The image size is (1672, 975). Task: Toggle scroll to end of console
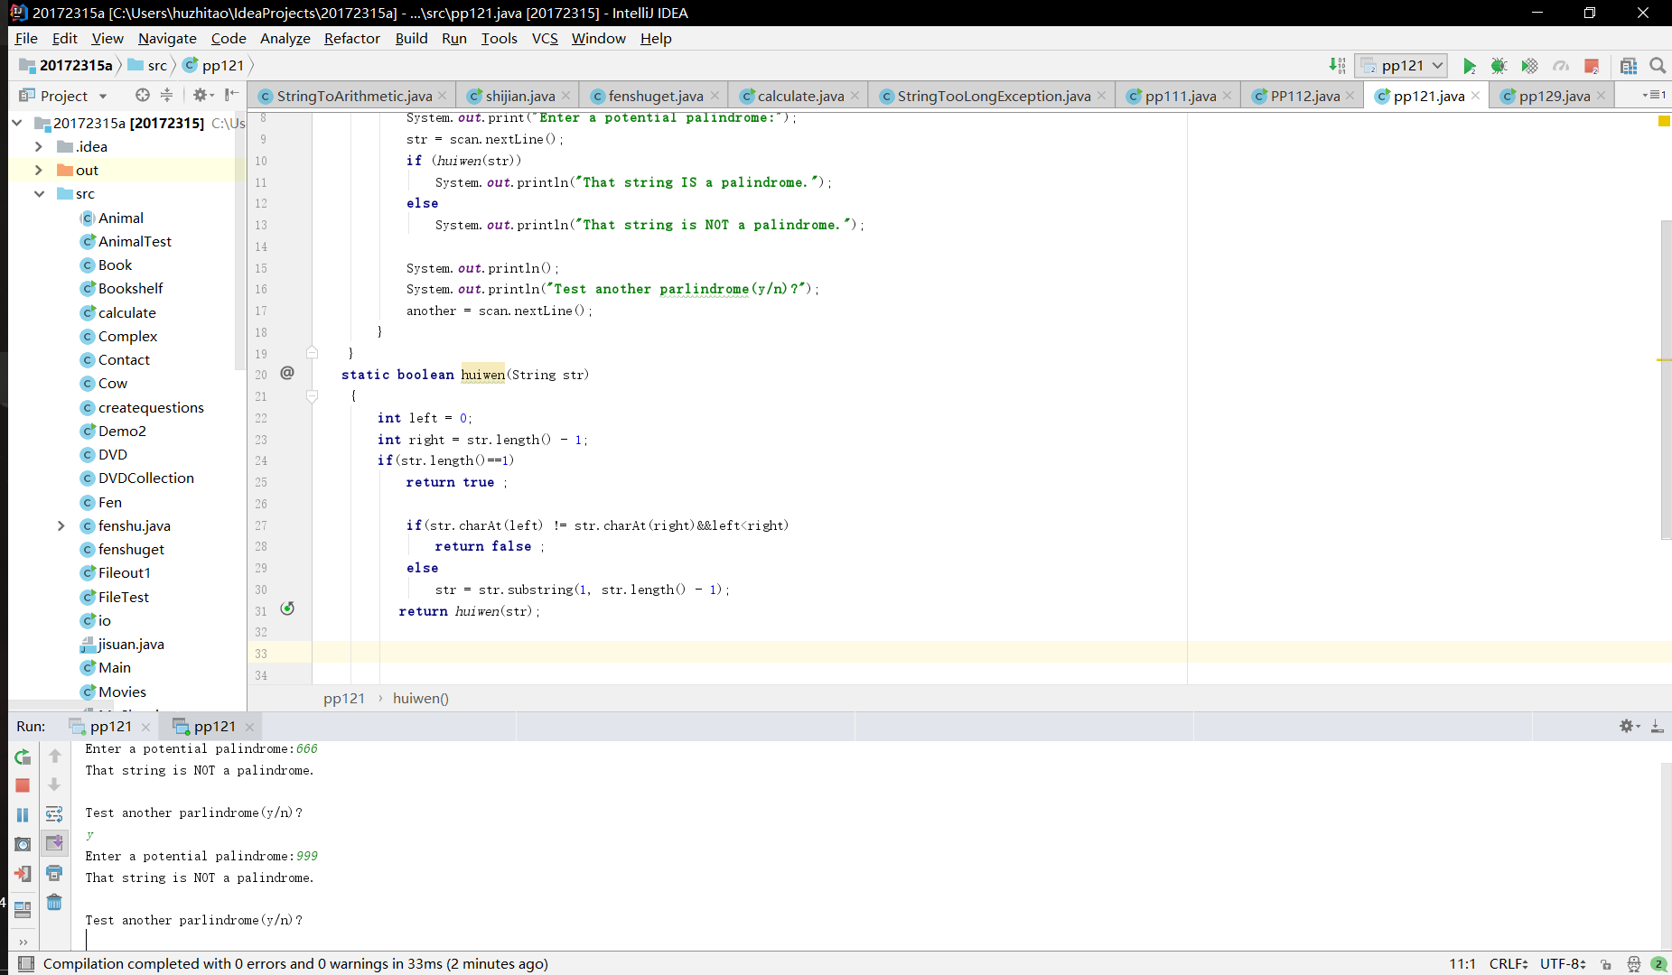coord(54,843)
